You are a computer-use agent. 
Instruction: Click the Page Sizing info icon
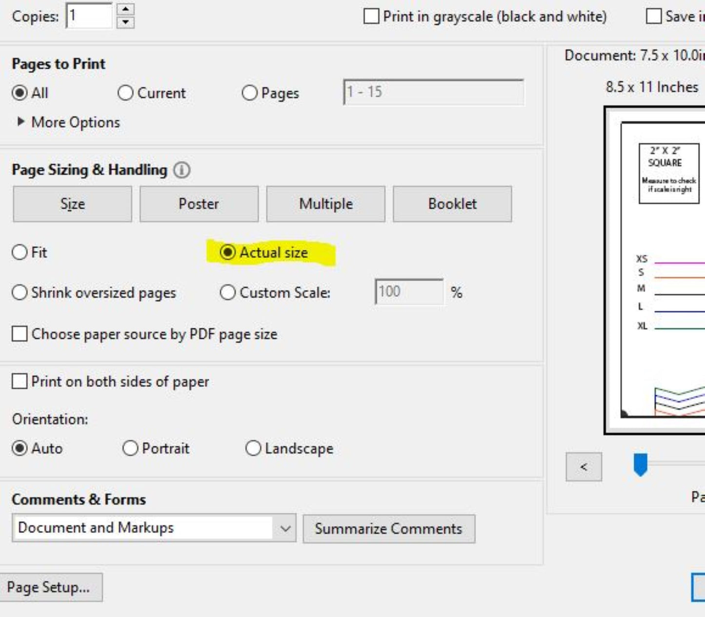pyautogui.click(x=182, y=170)
